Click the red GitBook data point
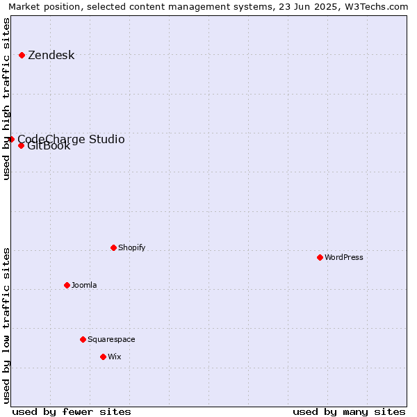 (x=22, y=146)
